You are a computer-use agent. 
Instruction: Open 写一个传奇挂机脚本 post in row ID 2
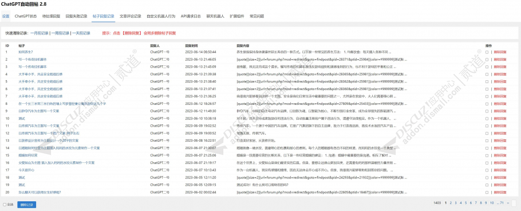pos(33,59)
